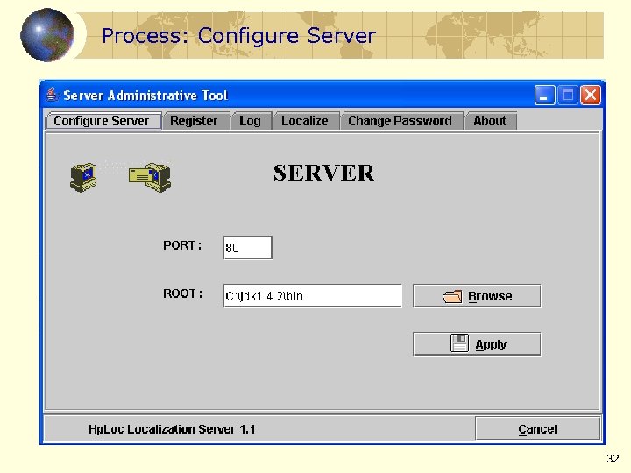Click the single computer icon
Image resolution: width=631 pixels, height=473 pixels.
(83, 177)
